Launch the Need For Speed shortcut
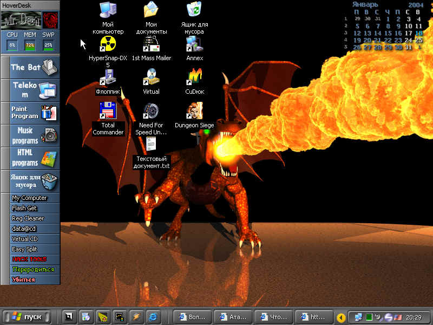The width and height of the screenshot is (433, 325). (152, 119)
